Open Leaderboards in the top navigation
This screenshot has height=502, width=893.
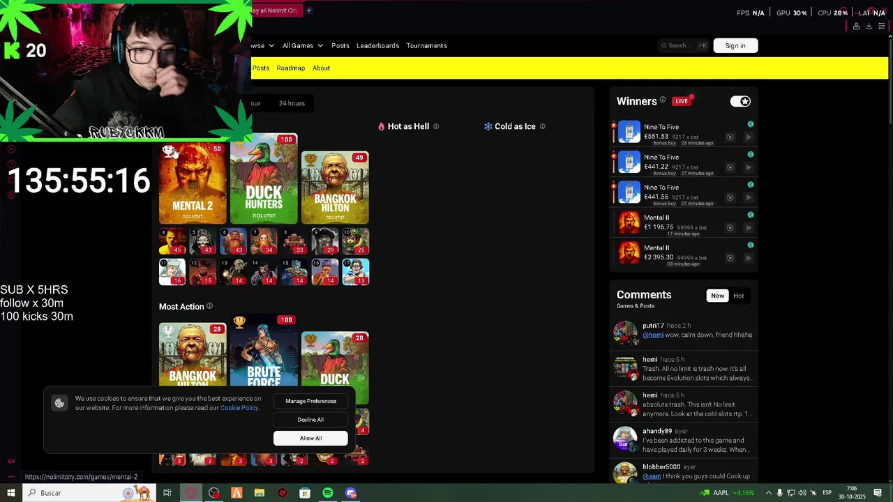pos(377,45)
